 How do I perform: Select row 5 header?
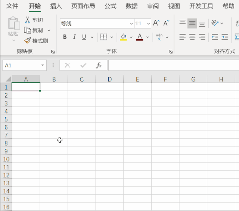point(6,119)
